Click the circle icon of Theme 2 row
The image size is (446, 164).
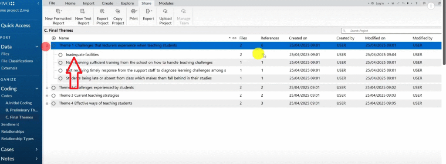tap(54, 88)
